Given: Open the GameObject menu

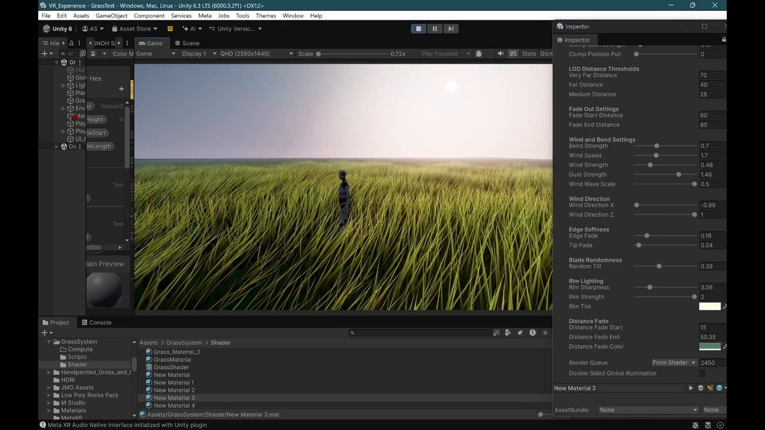Looking at the screenshot, I should [x=111, y=15].
